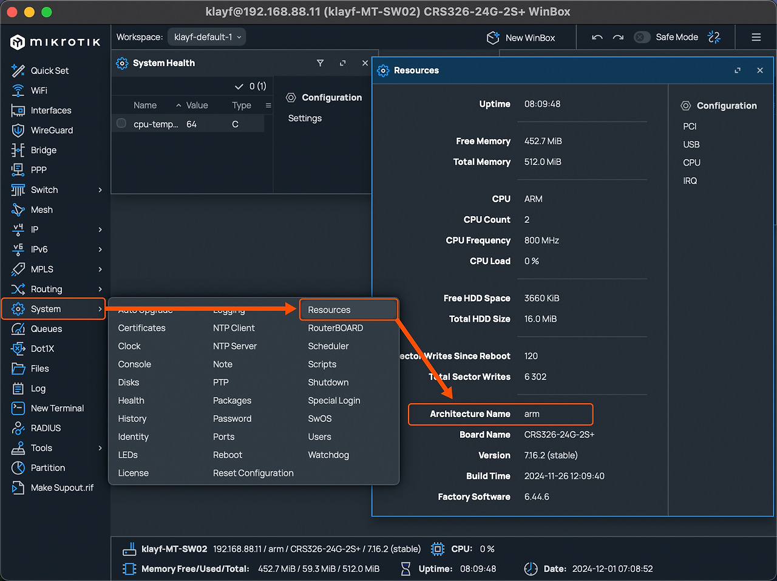Click the macOS yellow minimize button
This screenshot has height=581, width=777.
point(29,12)
